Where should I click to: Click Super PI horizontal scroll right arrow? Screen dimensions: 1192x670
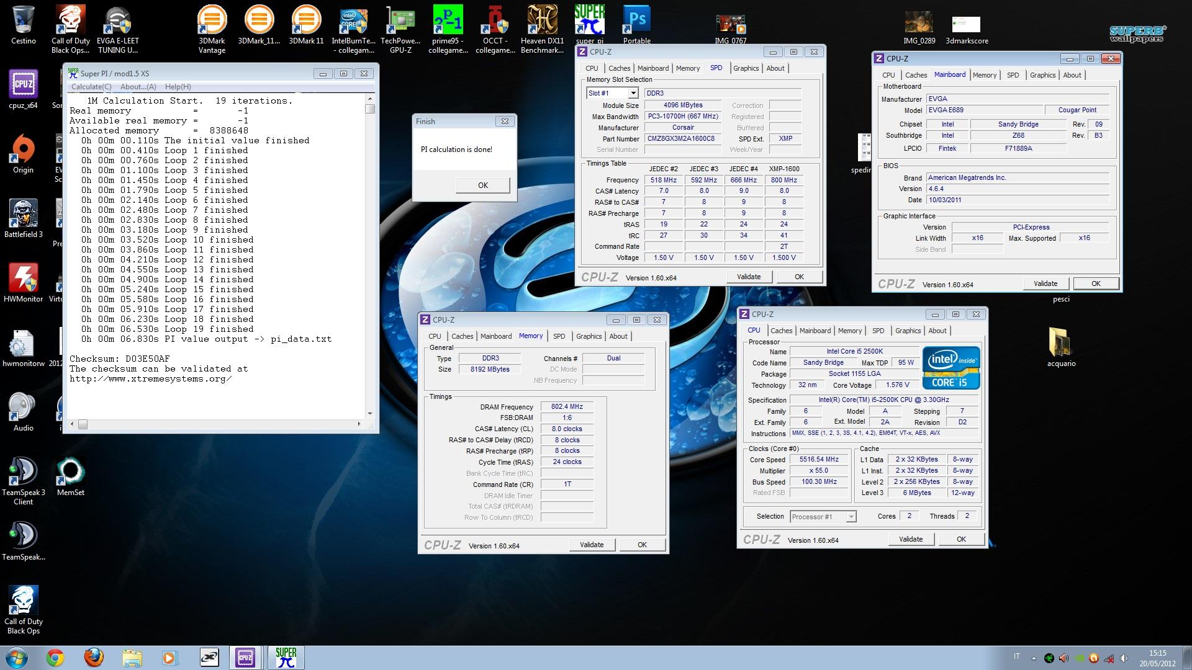pos(359,424)
